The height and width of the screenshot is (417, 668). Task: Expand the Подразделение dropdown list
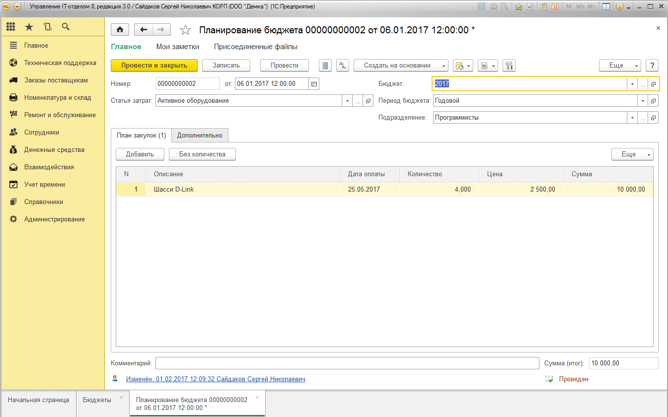click(632, 118)
